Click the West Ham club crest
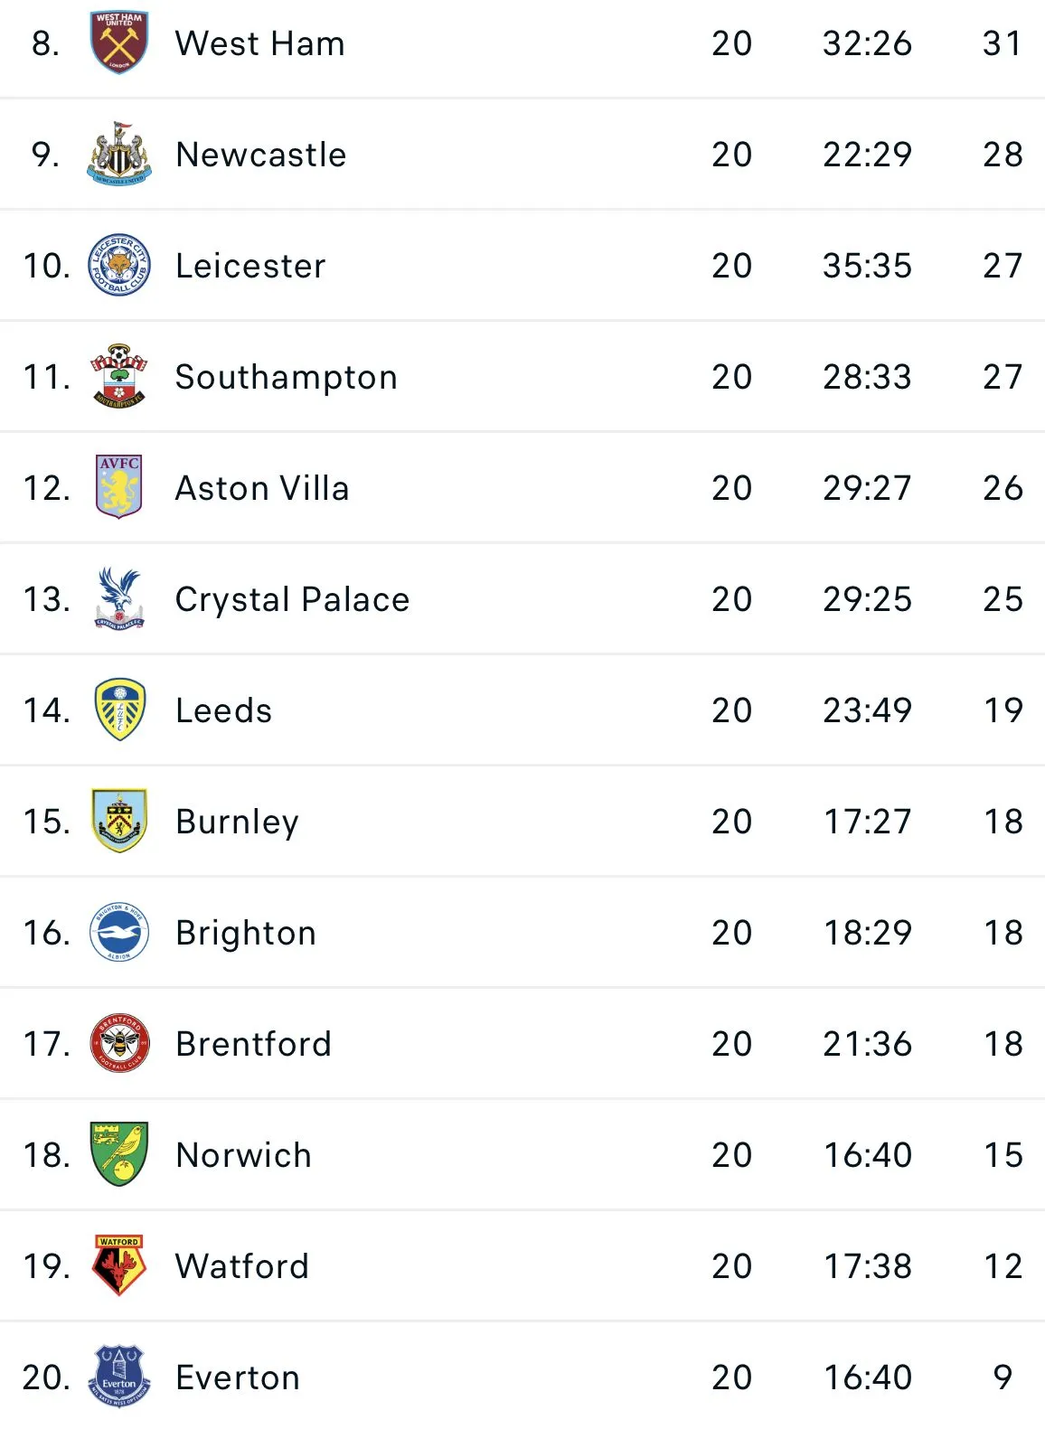 pos(119,42)
